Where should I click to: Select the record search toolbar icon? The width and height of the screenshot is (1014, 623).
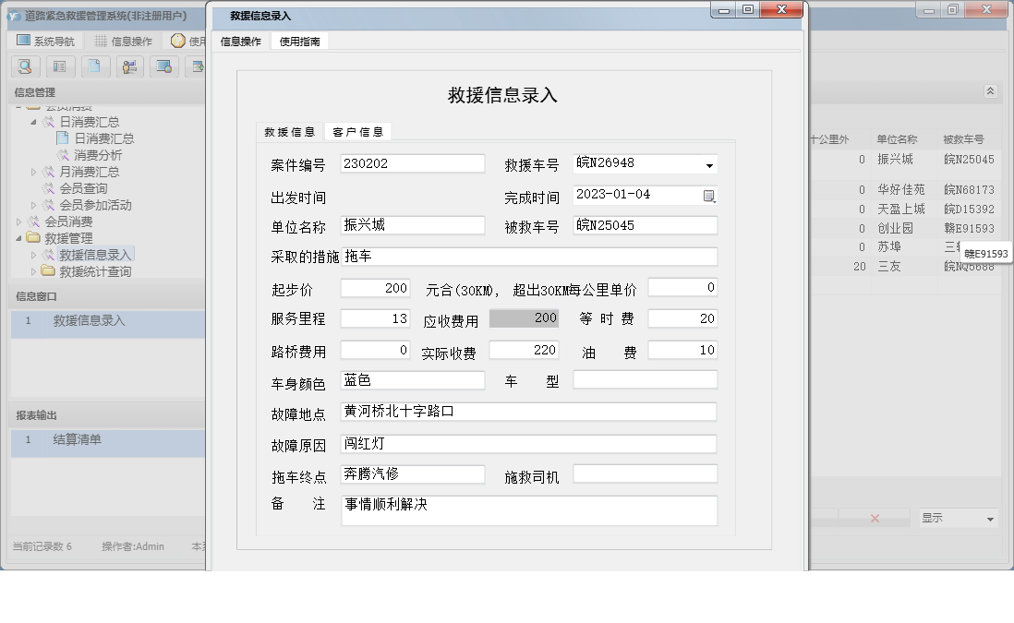(x=25, y=66)
